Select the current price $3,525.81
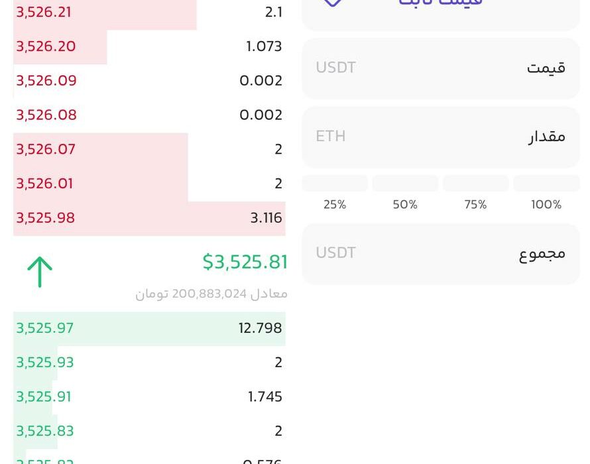 pos(245,262)
